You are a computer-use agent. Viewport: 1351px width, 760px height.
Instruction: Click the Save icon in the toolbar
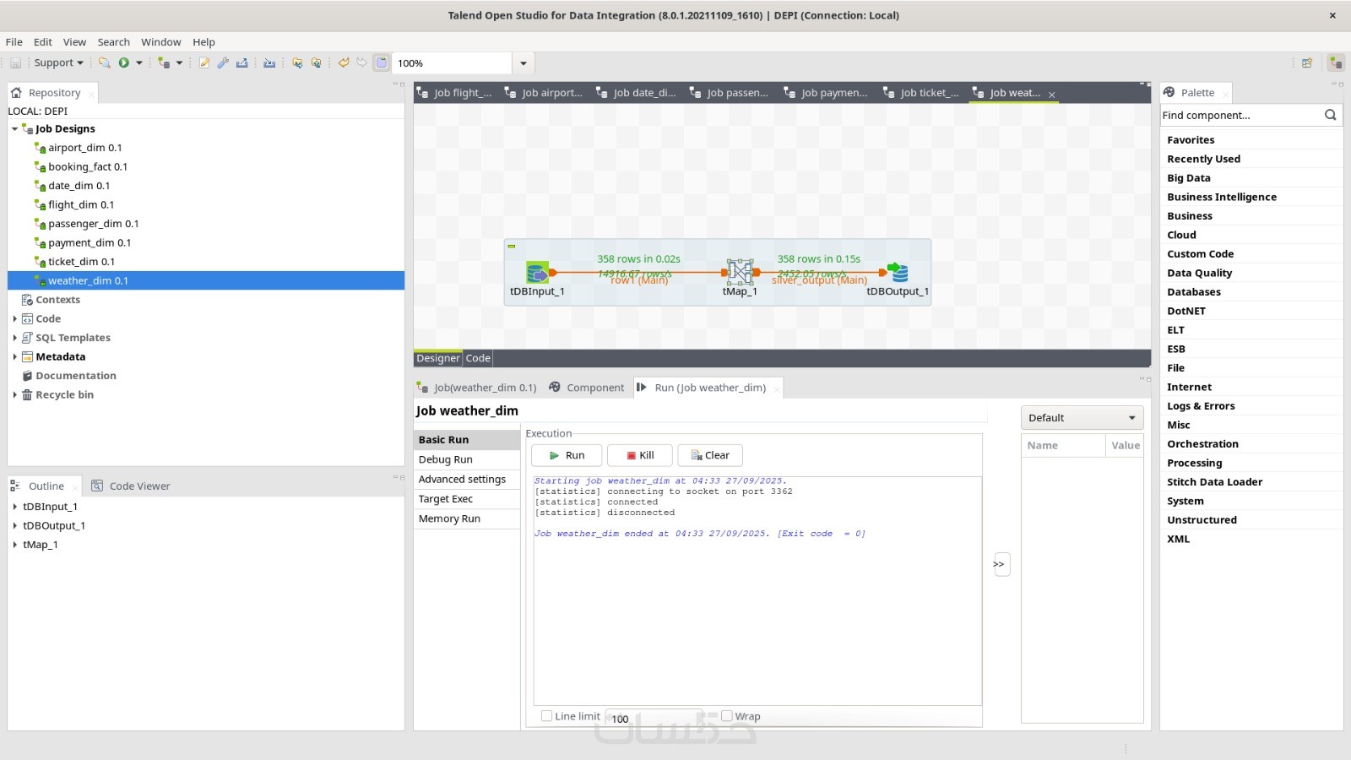coord(15,62)
